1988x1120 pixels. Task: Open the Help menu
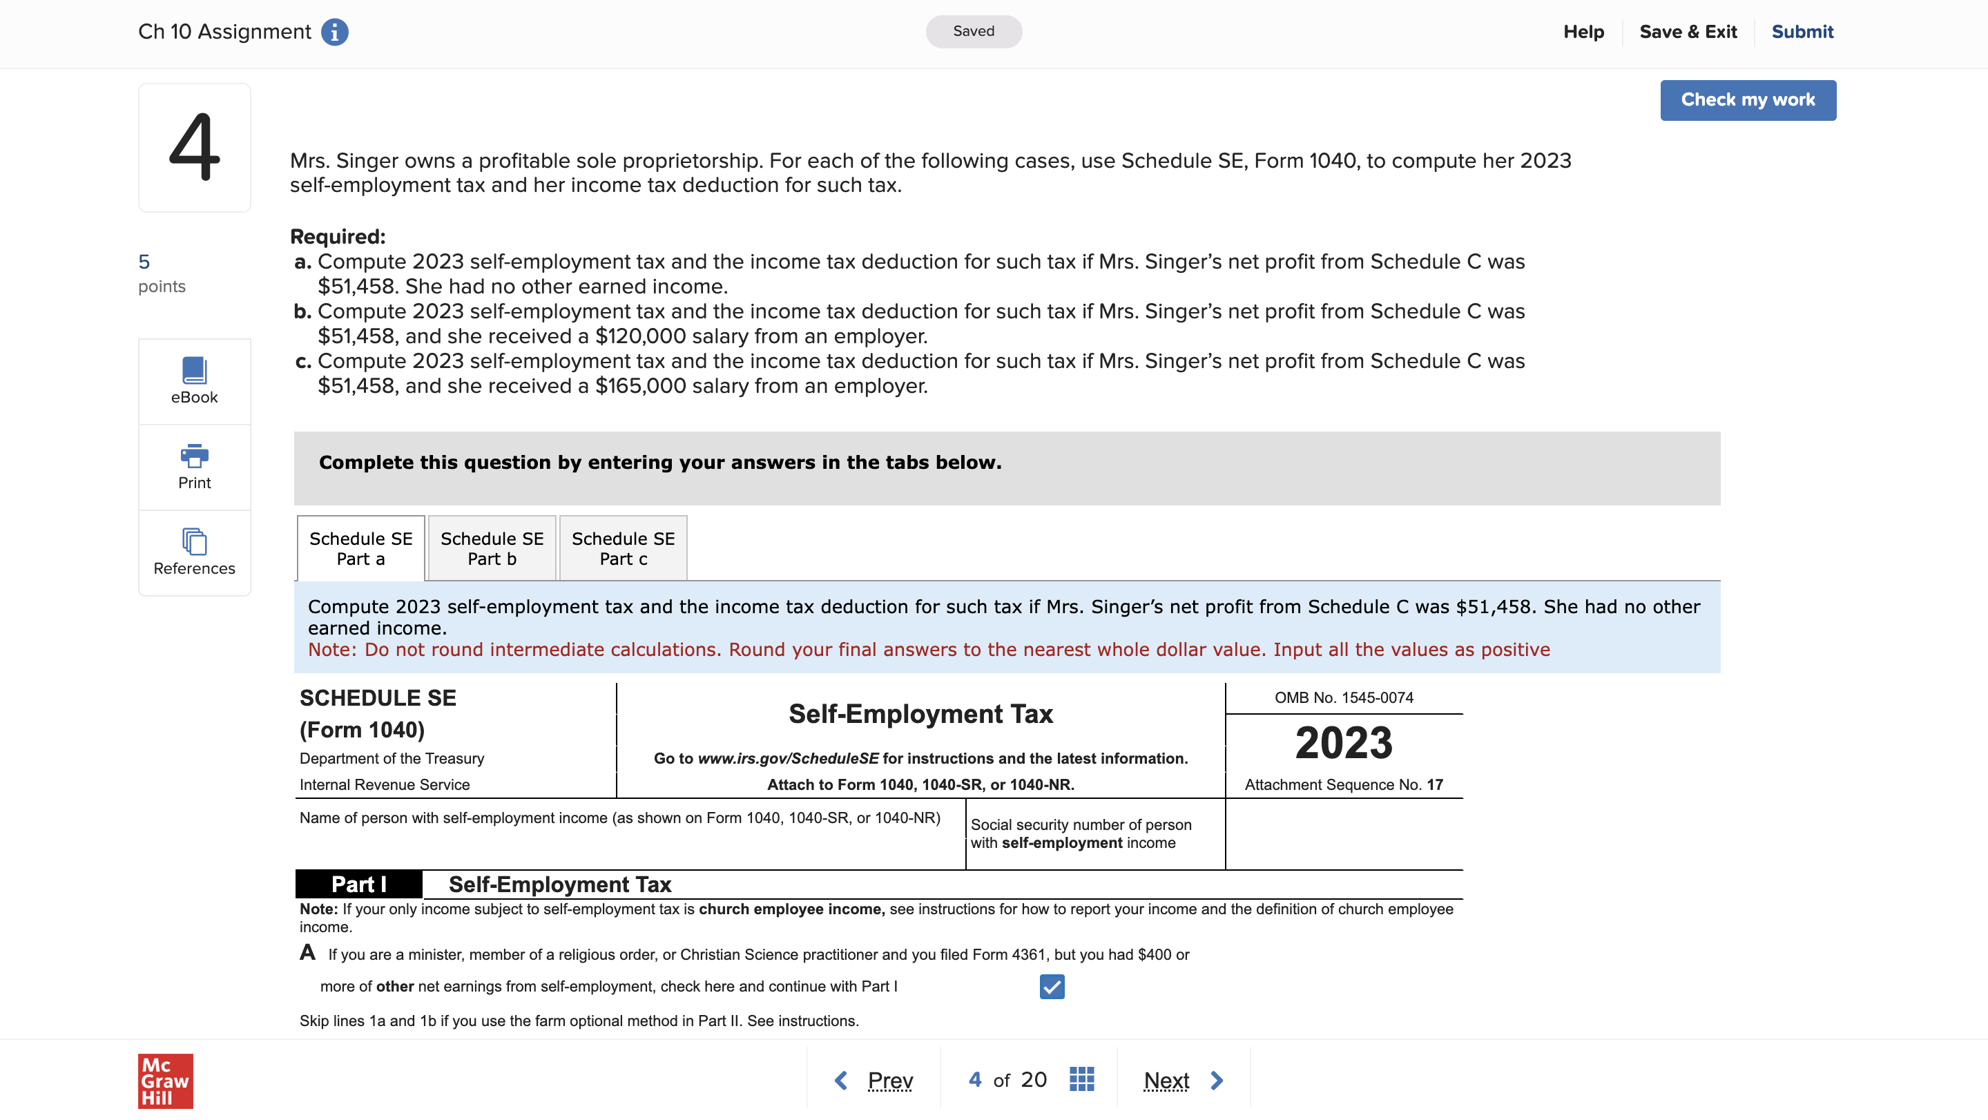tap(1583, 32)
